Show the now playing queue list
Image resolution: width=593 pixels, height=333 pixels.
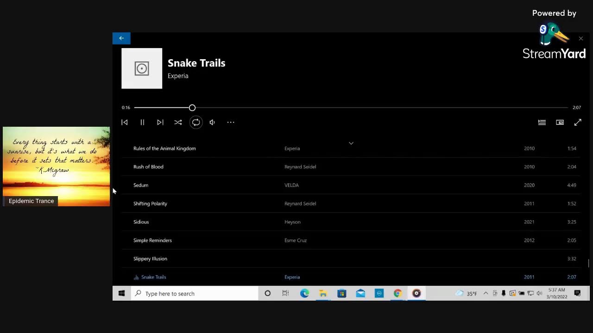point(542,123)
